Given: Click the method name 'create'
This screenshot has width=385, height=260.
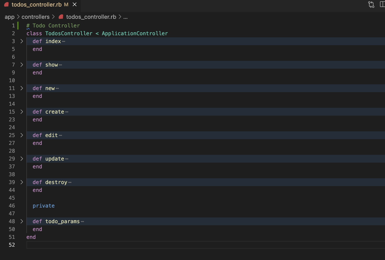Looking at the screenshot, I should (x=55, y=112).
